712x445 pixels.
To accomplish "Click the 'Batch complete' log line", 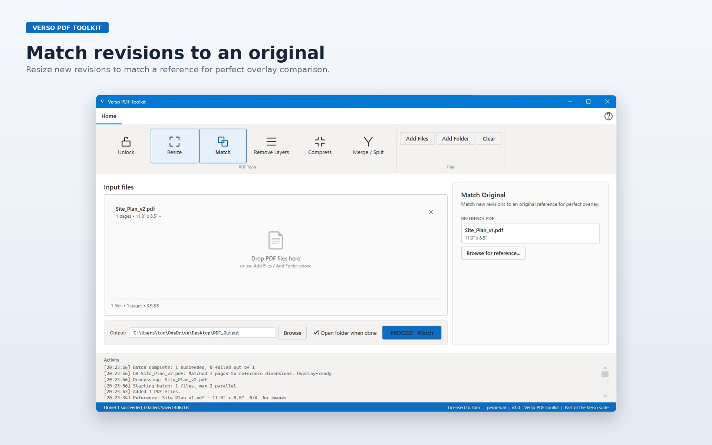I will [x=179, y=367].
